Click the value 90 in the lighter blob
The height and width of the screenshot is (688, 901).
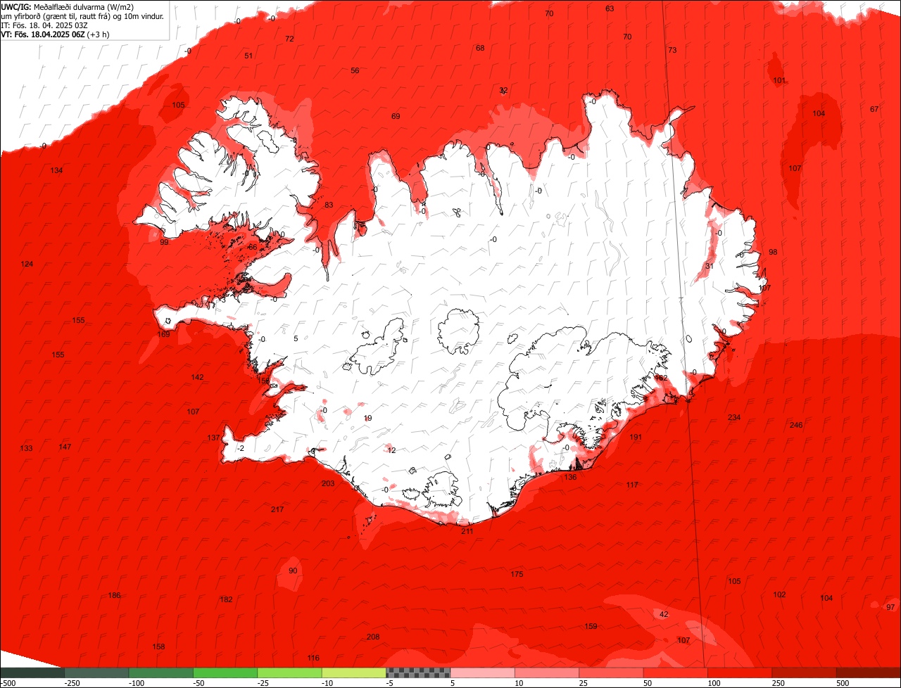[293, 571]
